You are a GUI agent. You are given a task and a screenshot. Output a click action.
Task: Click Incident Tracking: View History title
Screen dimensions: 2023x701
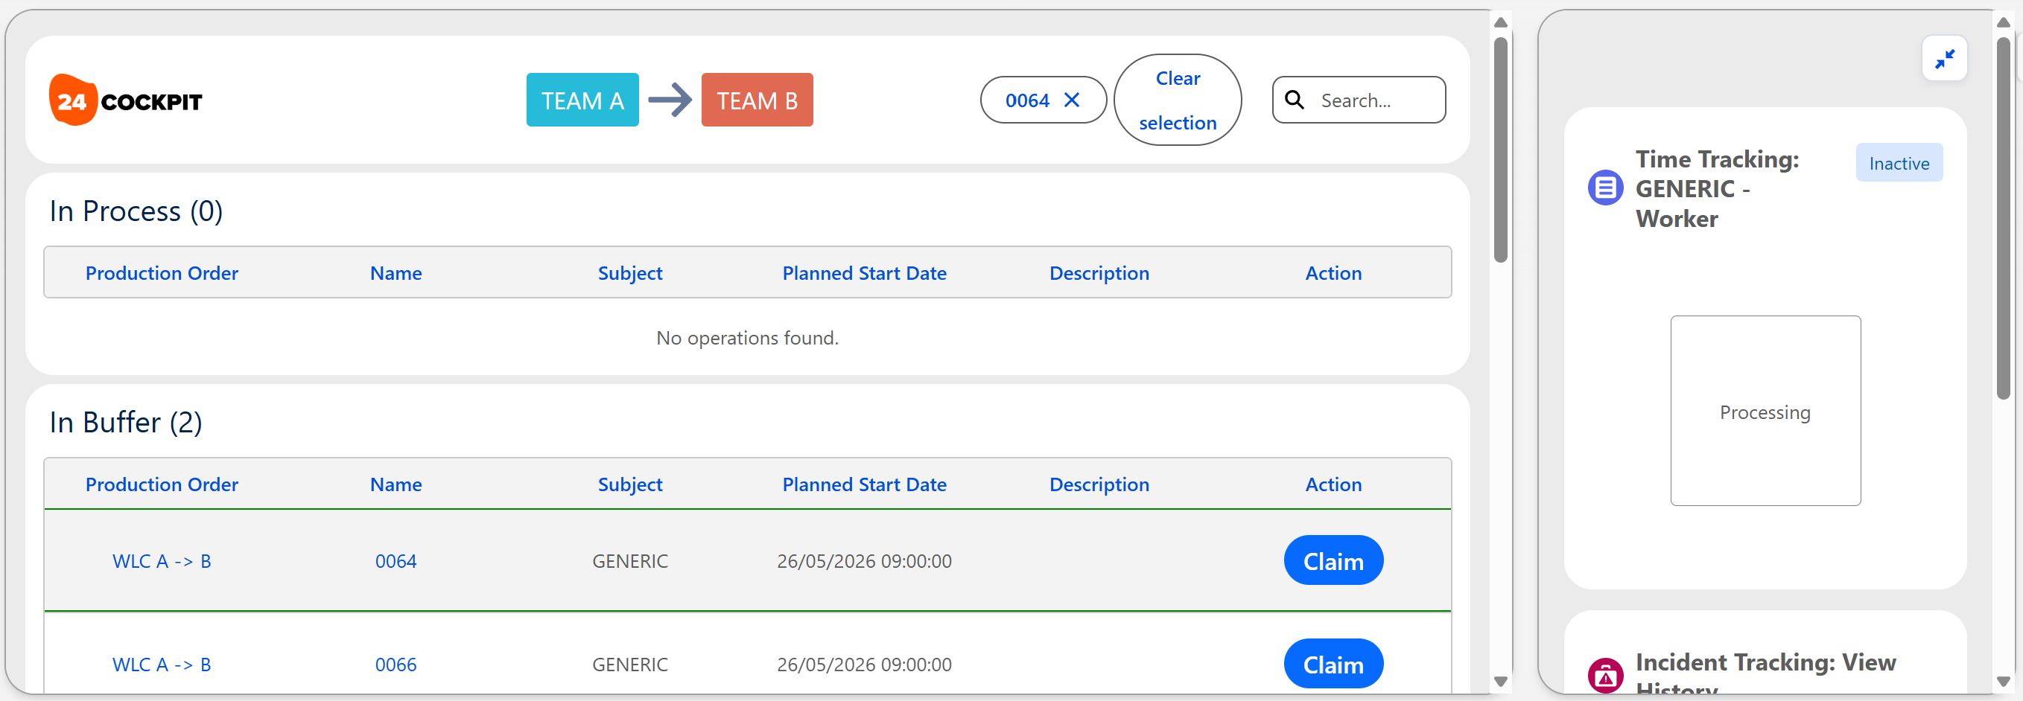(1765, 673)
